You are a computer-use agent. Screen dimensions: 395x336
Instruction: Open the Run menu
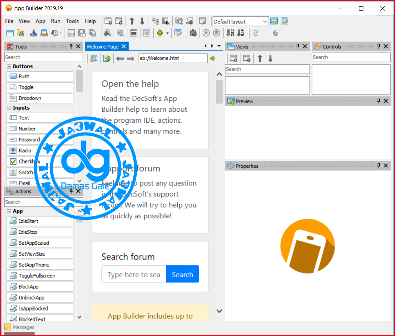(x=56, y=21)
